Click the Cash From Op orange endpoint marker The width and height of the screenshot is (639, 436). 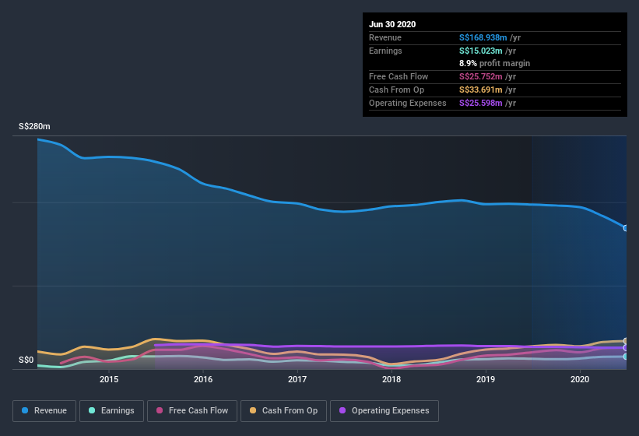(x=626, y=341)
